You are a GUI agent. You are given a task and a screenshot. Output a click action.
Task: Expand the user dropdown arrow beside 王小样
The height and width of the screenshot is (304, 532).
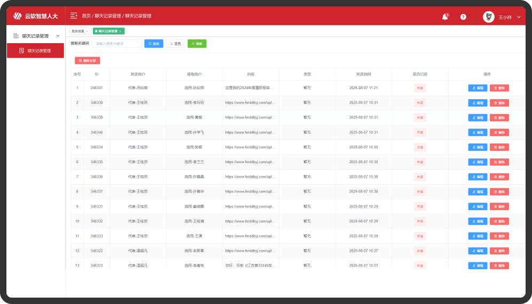[x=518, y=17]
